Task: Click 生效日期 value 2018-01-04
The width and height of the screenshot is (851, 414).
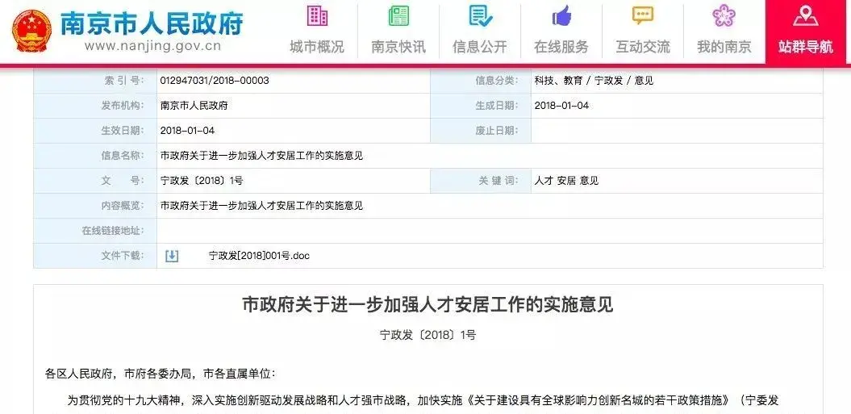Action: click(187, 131)
